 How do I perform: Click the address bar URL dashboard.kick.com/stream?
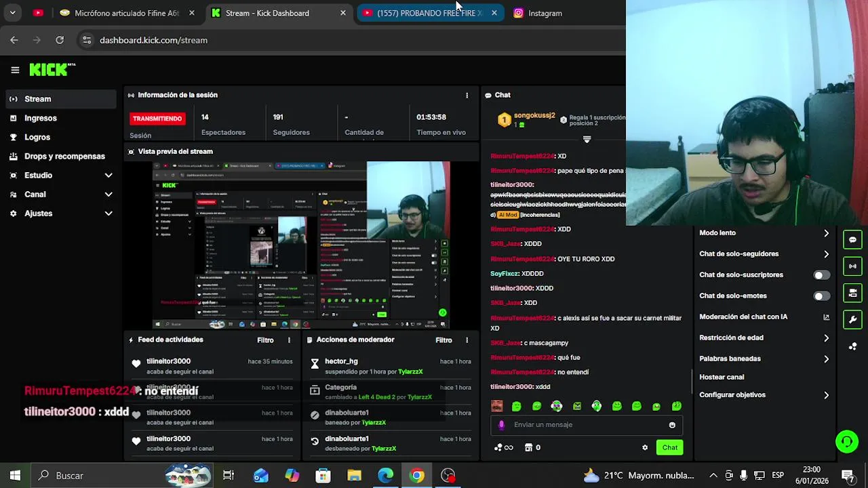pos(153,40)
